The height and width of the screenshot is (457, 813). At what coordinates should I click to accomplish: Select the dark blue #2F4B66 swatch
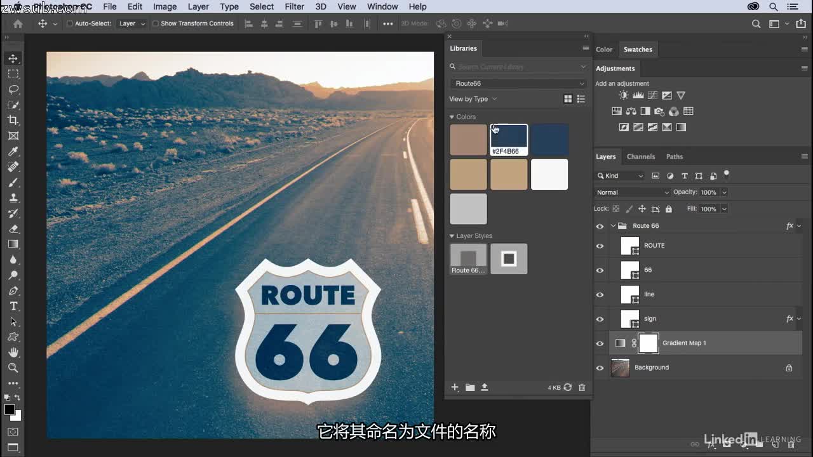(509, 140)
